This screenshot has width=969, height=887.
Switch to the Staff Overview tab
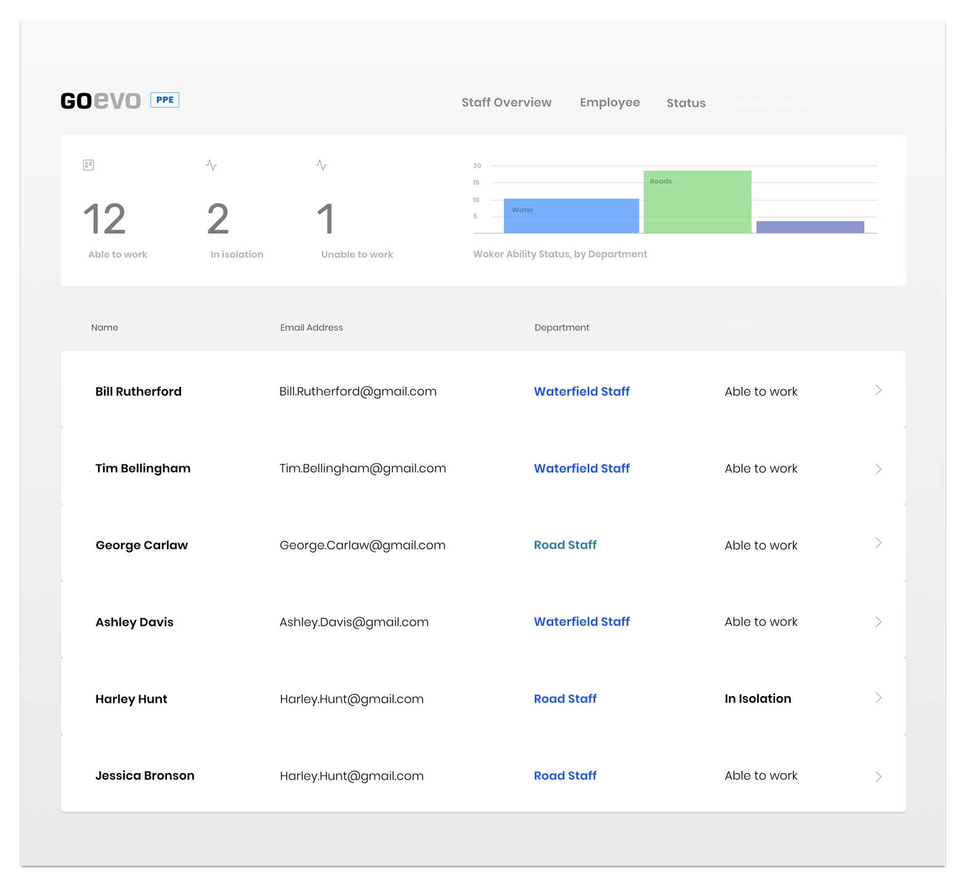tap(506, 102)
